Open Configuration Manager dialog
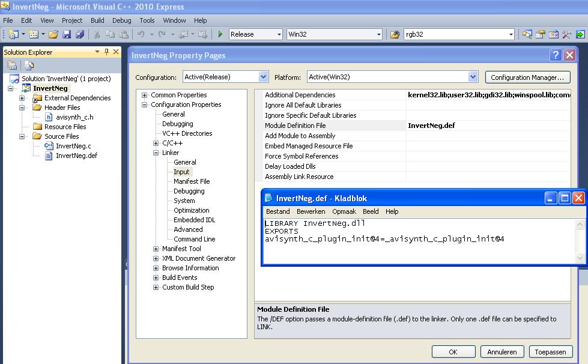The image size is (588, 364). click(x=527, y=77)
